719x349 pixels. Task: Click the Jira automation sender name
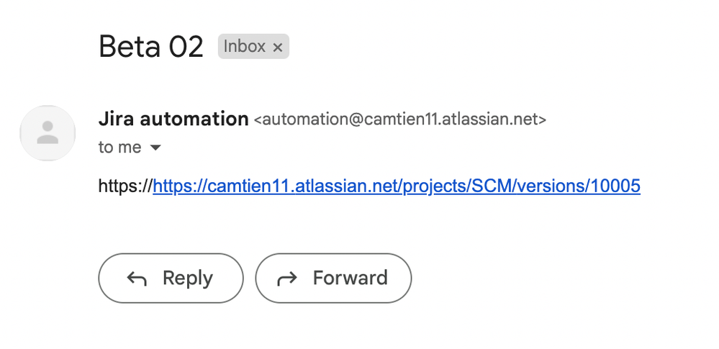(173, 119)
